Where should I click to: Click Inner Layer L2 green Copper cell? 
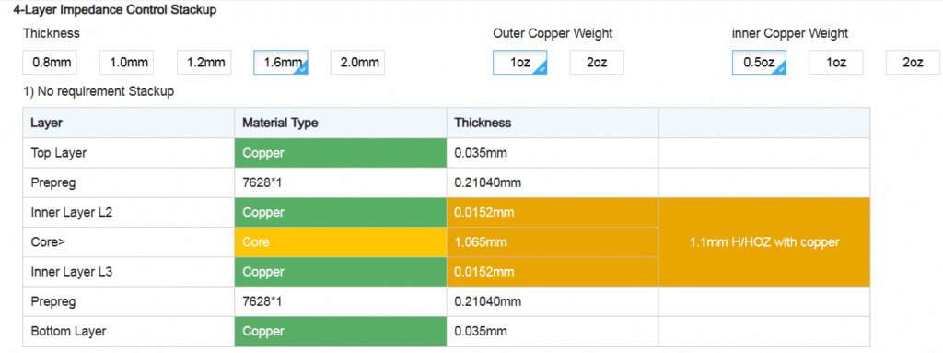[341, 213]
